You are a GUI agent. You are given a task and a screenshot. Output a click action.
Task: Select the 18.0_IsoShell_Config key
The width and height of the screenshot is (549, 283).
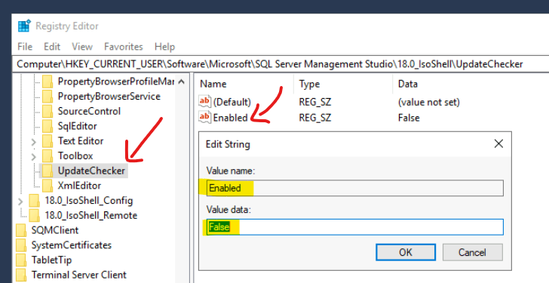(x=88, y=200)
